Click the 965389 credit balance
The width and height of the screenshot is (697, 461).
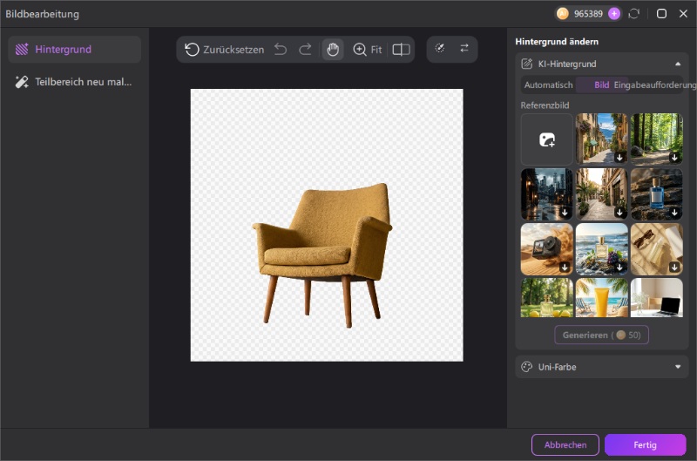point(588,14)
